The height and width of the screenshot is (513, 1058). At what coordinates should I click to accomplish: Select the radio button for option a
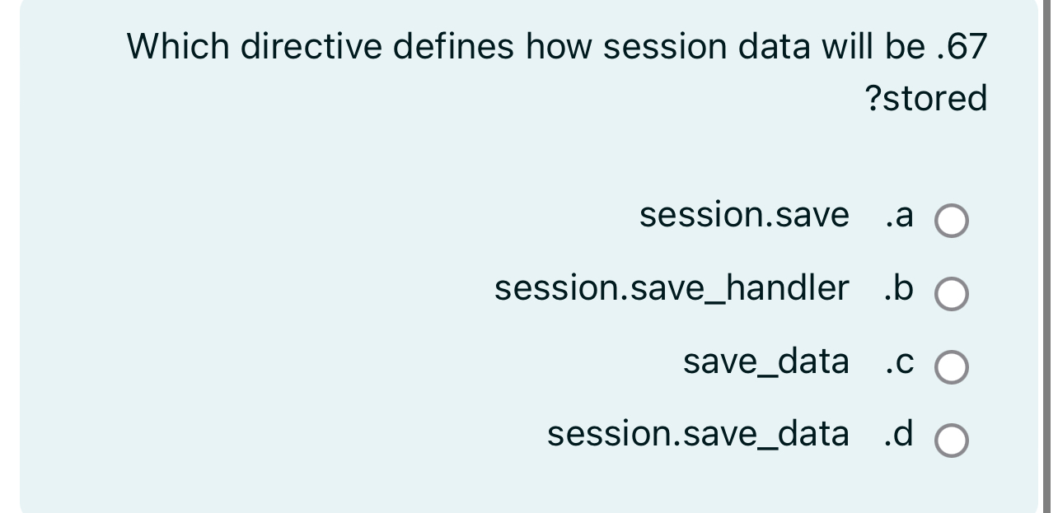tap(951, 220)
